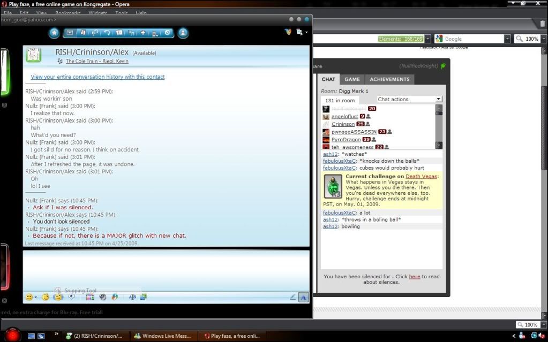Click the curved-arrow call toolbar icon
The height and width of the screenshot is (342, 548).
(107, 33)
